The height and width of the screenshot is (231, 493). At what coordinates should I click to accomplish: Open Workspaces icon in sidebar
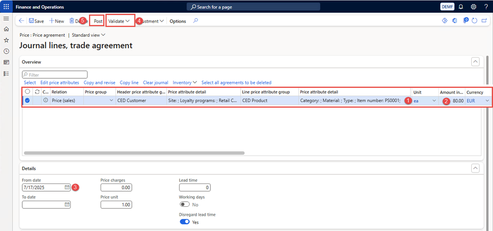point(6,62)
